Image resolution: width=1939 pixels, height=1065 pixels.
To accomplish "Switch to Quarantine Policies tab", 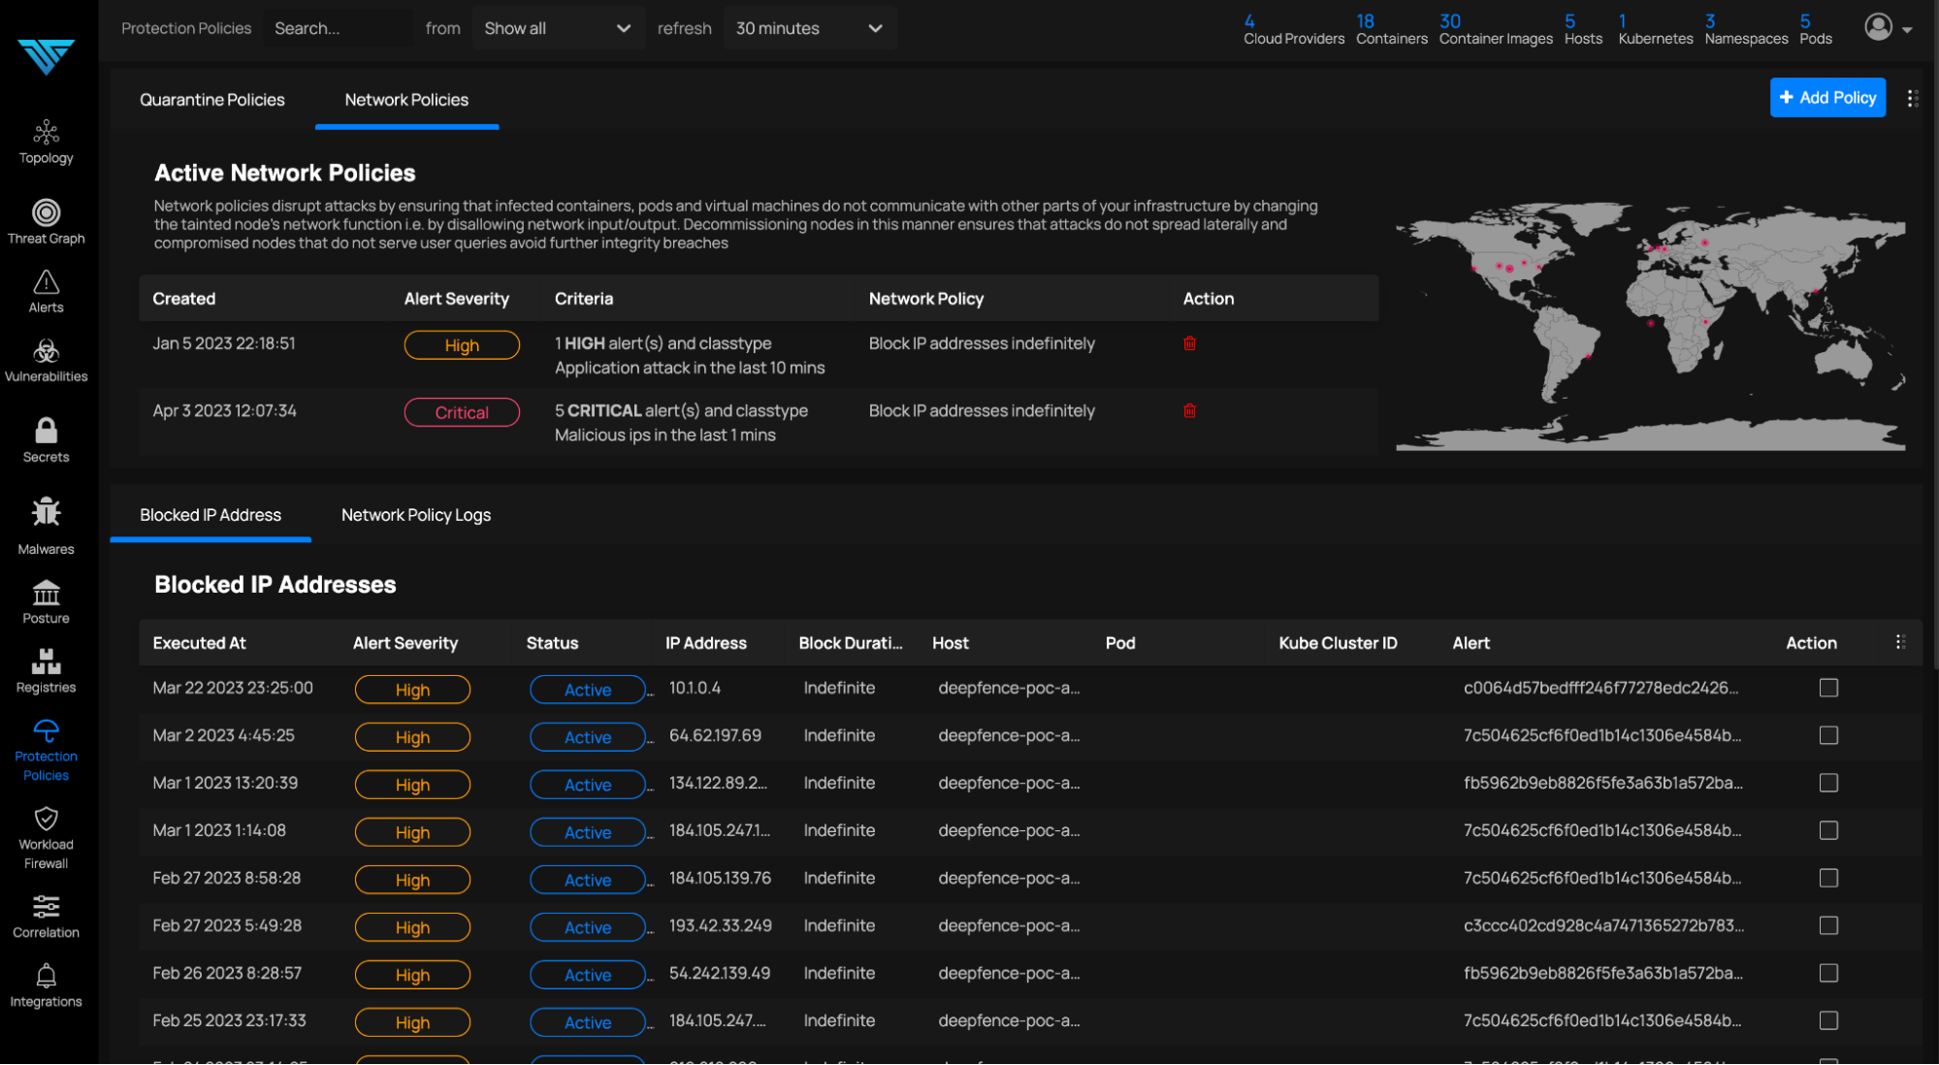I will 212,100.
